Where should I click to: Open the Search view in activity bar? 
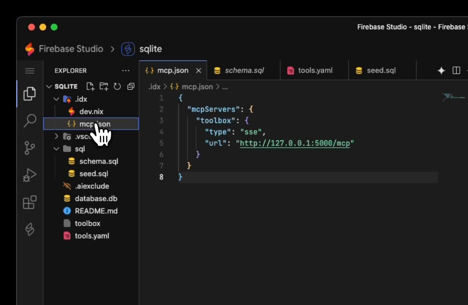[x=30, y=120]
